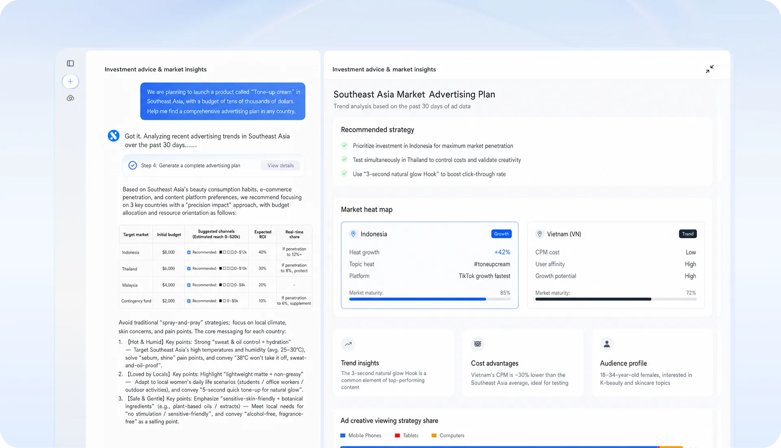Click the Real-time share column header

point(295,234)
